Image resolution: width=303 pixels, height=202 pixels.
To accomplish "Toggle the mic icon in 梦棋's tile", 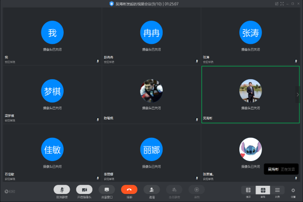I will pos(97,120).
